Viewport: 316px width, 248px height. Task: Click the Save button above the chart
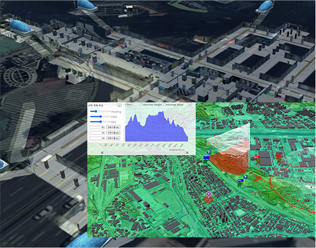coord(129,105)
